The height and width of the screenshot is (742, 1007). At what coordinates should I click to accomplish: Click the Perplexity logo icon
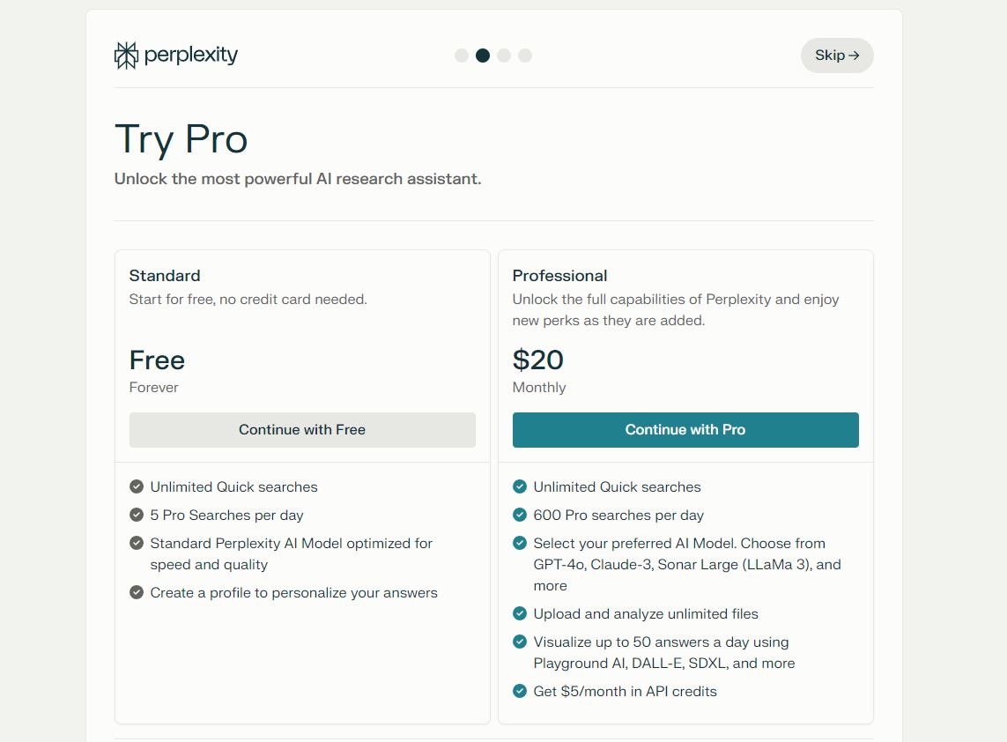(x=126, y=56)
